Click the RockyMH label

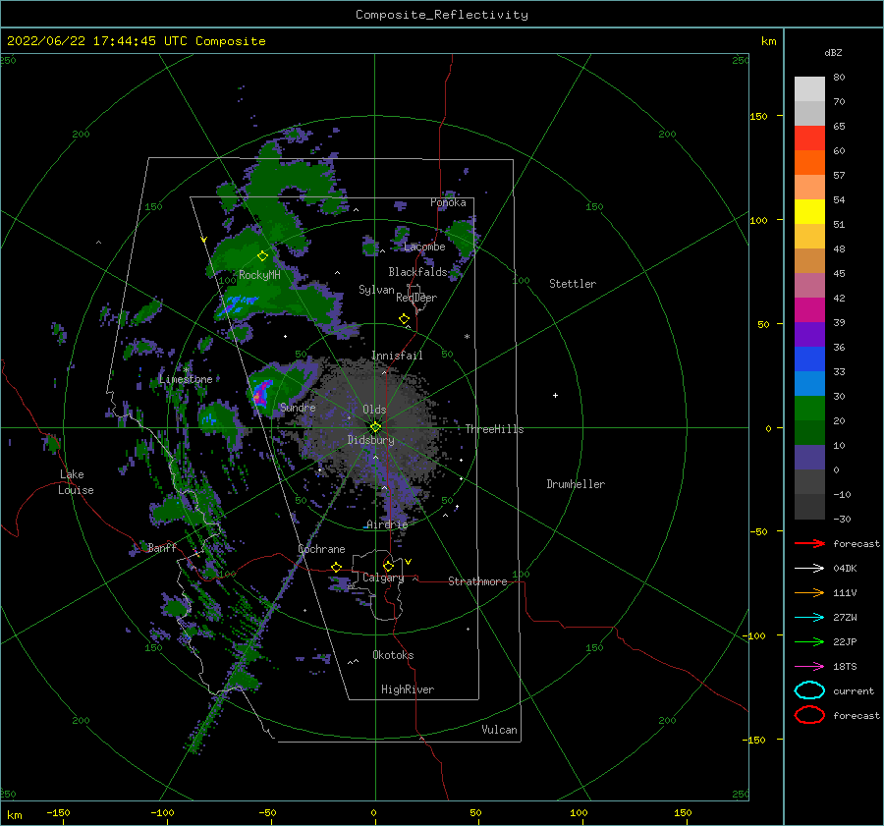coord(259,275)
